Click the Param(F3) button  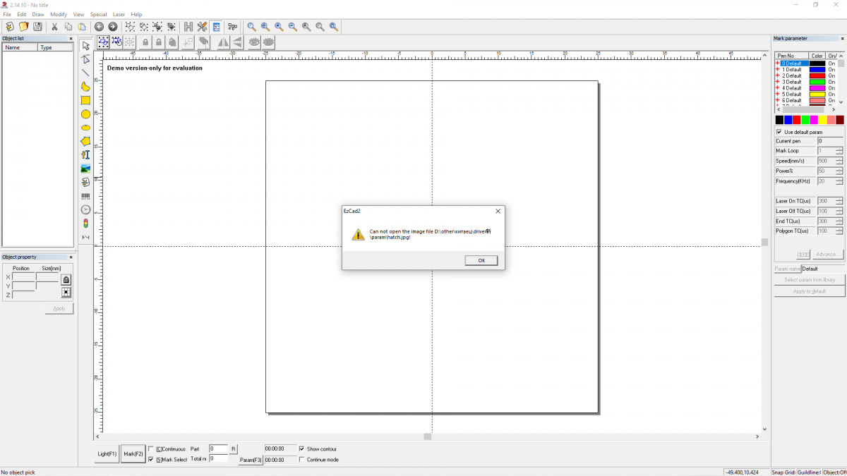(x=251, y=460)
